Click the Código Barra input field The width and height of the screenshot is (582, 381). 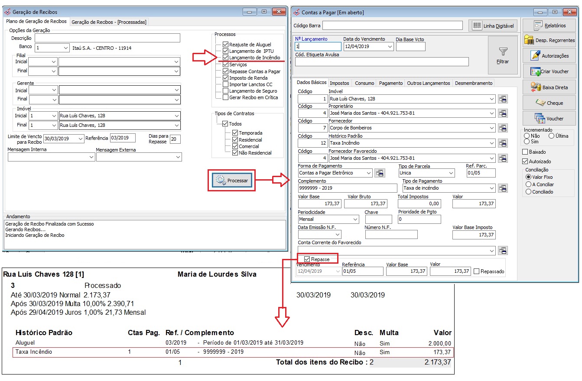pos(393,26)
